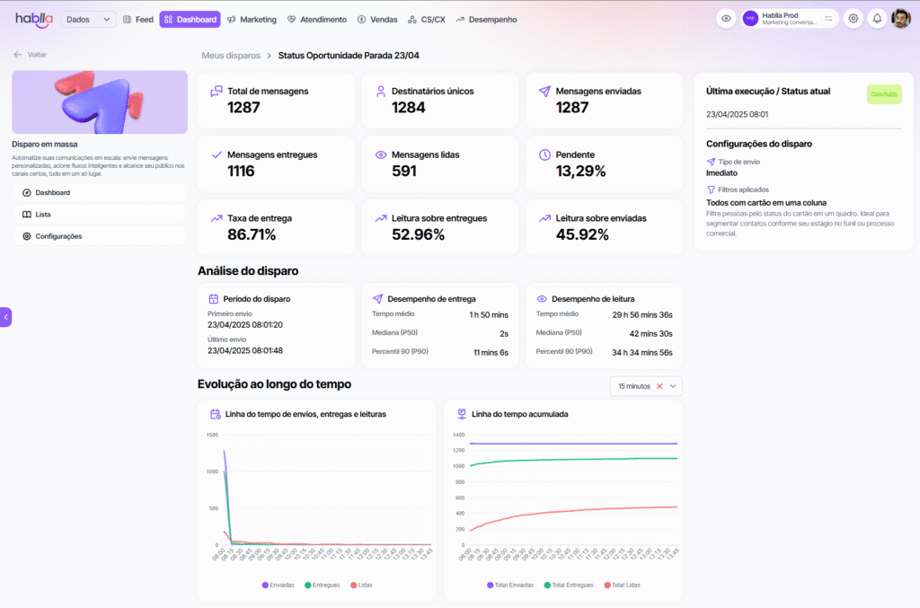Viewport: 920px width, 608px height.
Task: Open the Atendimento tab
Action: click(x=316, y=19)
